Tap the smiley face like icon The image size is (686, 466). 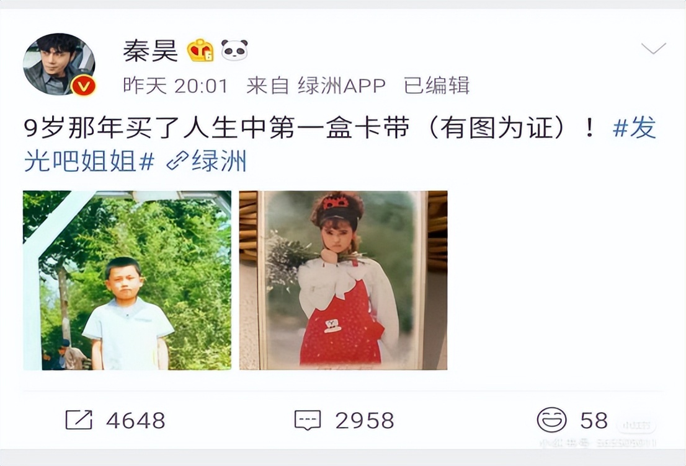(x=551, y=420)
